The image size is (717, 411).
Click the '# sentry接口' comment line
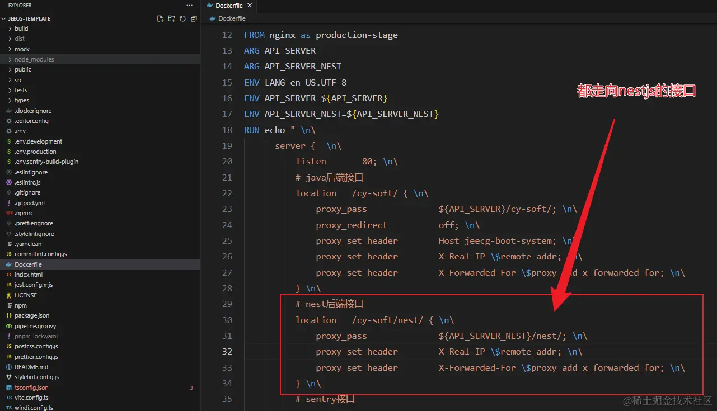pyautogui.click(x=325, y=399)
